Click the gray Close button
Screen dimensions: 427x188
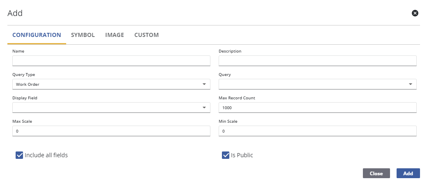pyautogui.click(x=376, y=173)
